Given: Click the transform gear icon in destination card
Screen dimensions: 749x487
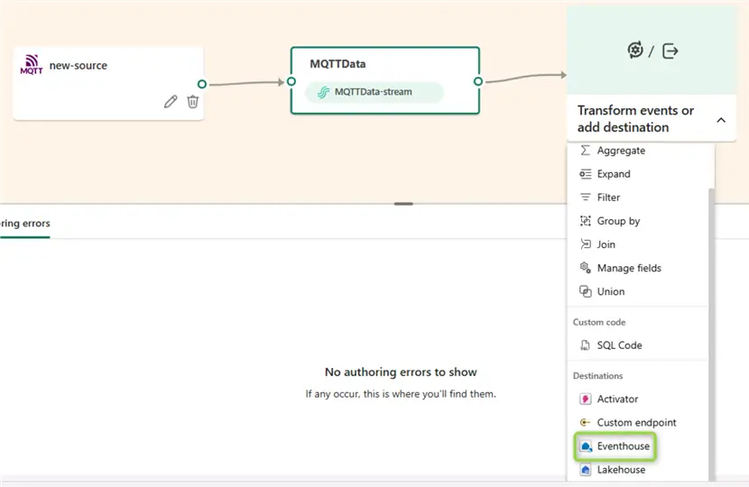Looking at the screenshot, I should click(x=634, y=50).
